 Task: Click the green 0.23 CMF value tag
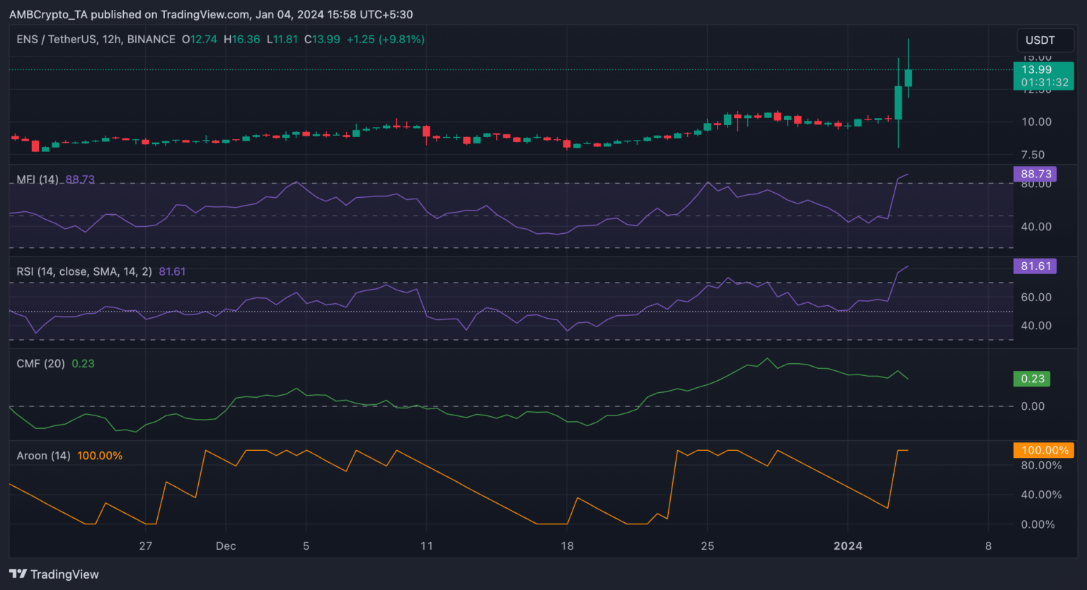pos(1033,379)
